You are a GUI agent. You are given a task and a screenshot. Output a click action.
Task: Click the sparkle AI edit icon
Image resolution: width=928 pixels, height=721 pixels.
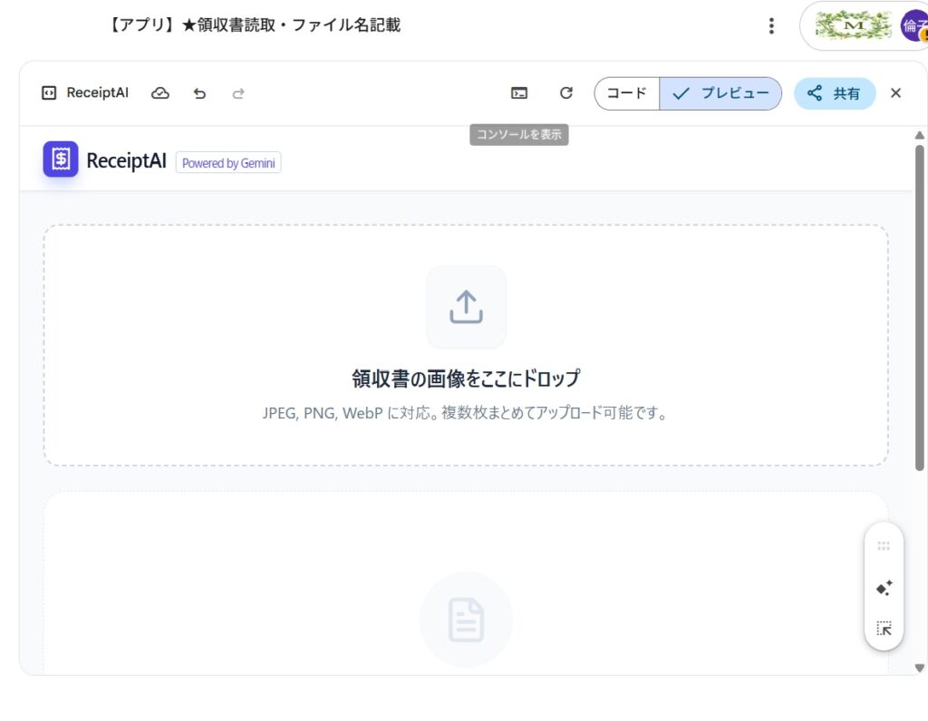[884, 588]
